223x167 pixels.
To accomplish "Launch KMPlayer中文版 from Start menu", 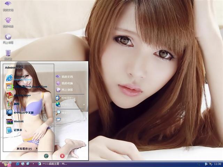I will point(20,113).
